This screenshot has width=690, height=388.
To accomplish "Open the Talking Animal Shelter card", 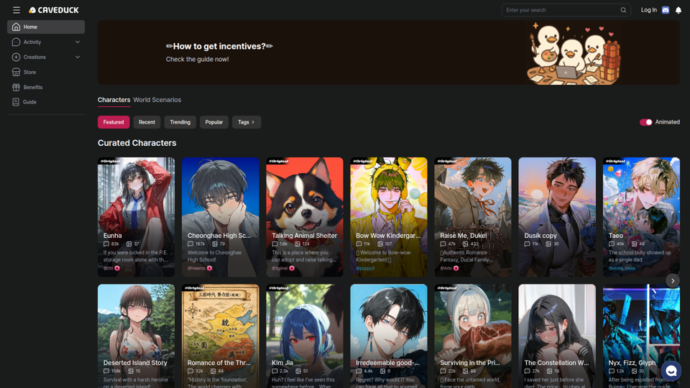I will click(x=305, y=217).
